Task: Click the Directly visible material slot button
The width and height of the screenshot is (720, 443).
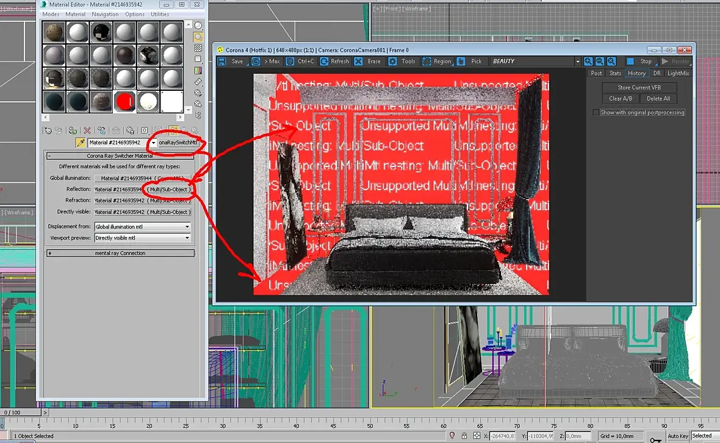Action: (x=142, y=212)
